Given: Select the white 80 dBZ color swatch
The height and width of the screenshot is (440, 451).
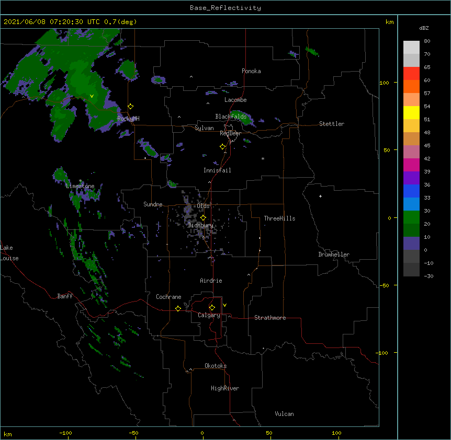Looking at the screenshot, I should pos(411,47).
